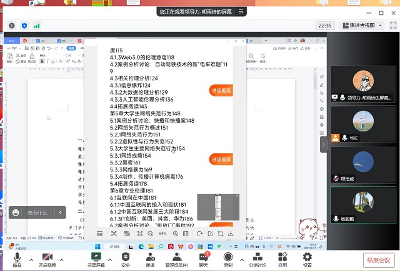400x271 pixels.
Task: Click the upper 进店逛逛 orange button
Action: tap(221, 90)
